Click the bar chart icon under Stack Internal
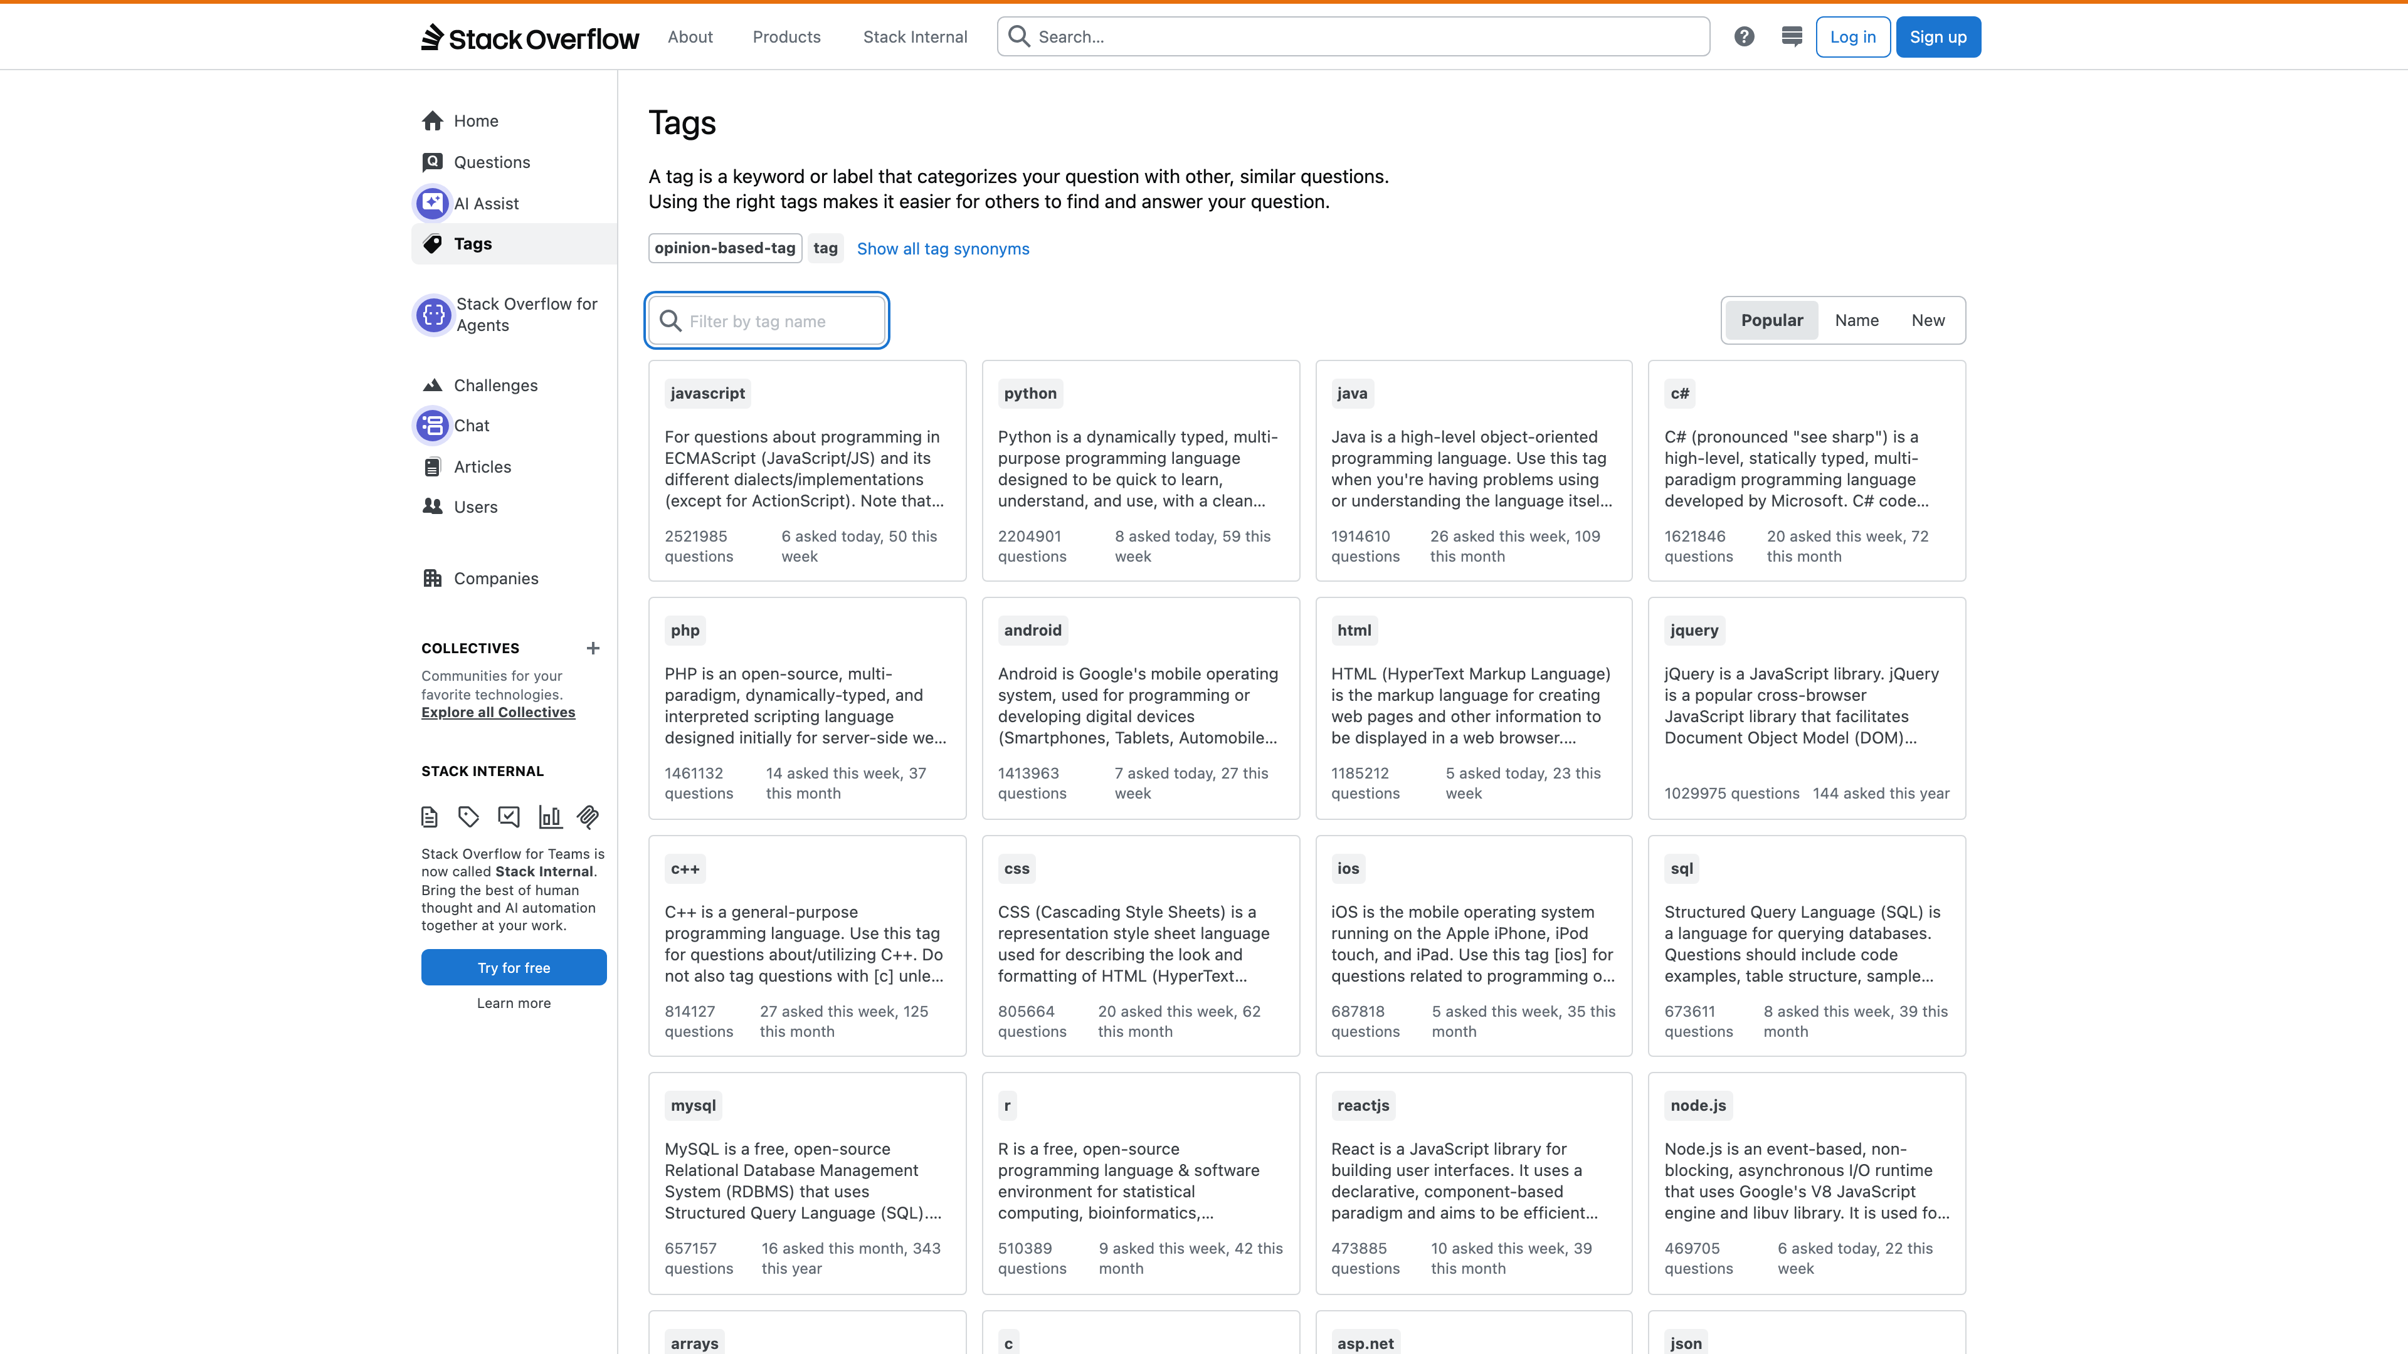This screenshot has width=2408, height=1354. pyautogui.click(x=550, y=817)
